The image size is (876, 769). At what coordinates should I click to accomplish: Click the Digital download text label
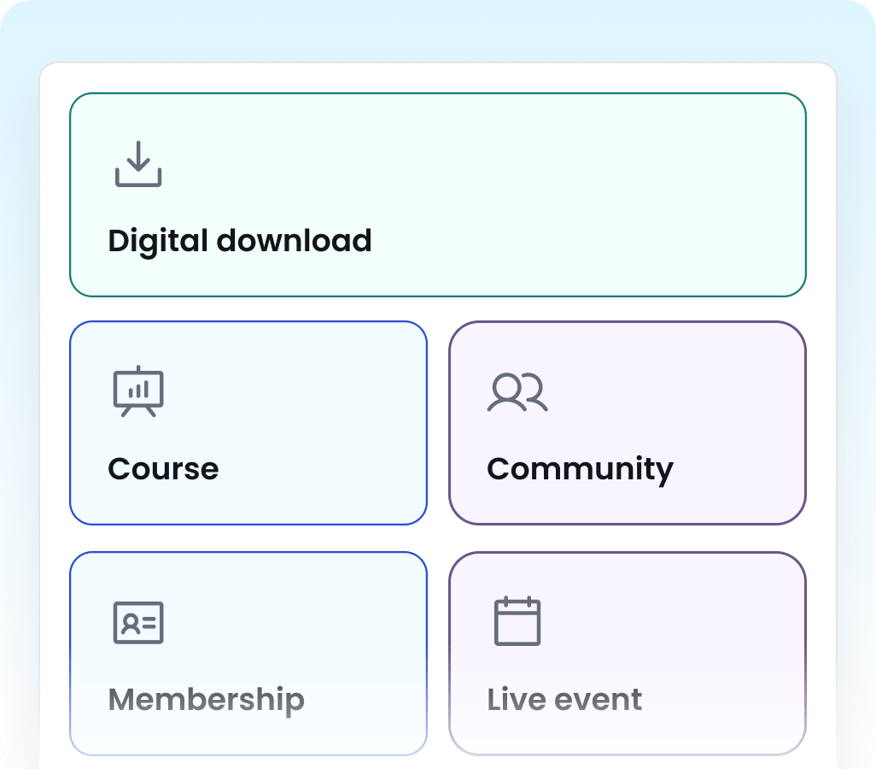(x=239, y=240)
